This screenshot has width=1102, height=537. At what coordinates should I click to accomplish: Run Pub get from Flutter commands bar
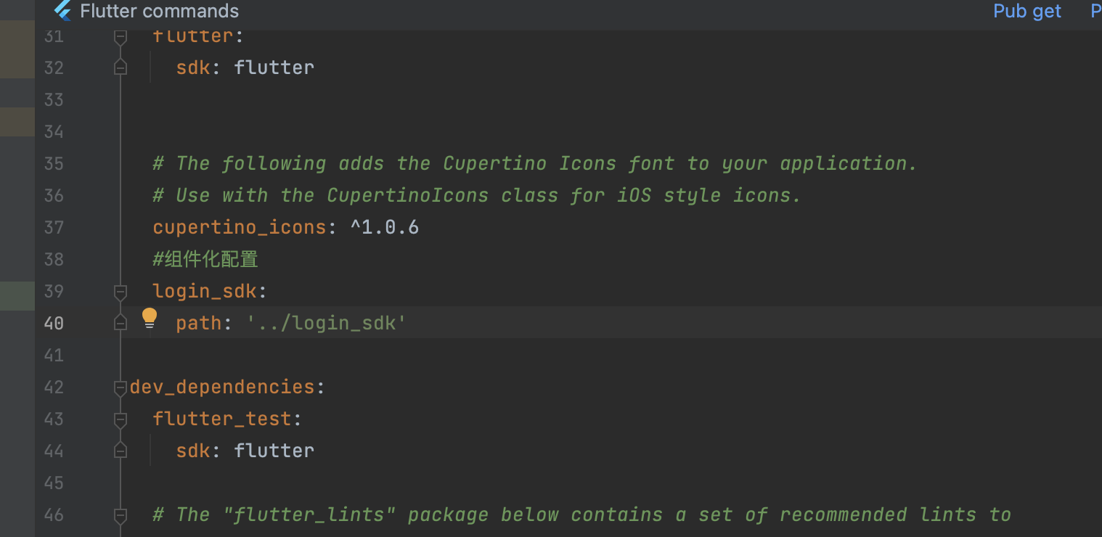(1027, 11)
